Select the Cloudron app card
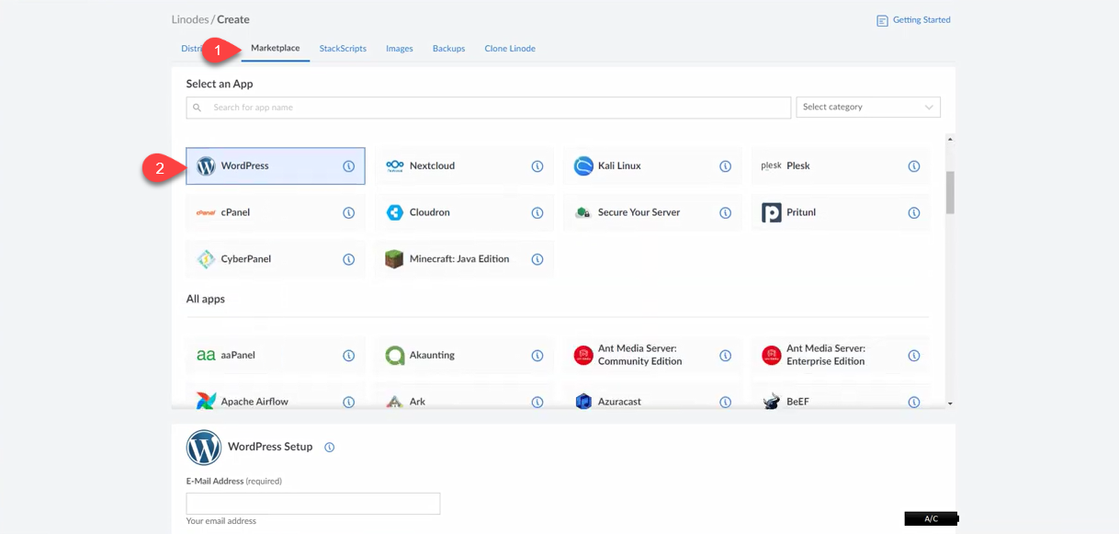The height and width of the screenshot is (534, 1119). click(464, 212)
